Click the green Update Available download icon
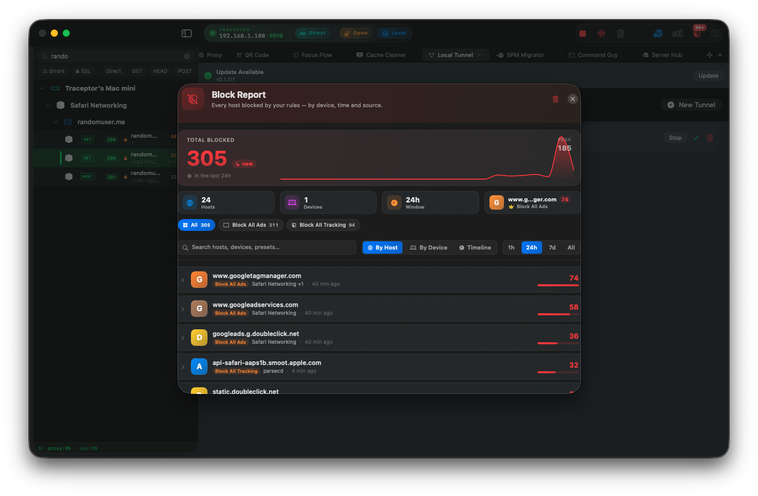Screen dimensions: 758x496 (x=208, y=76)
